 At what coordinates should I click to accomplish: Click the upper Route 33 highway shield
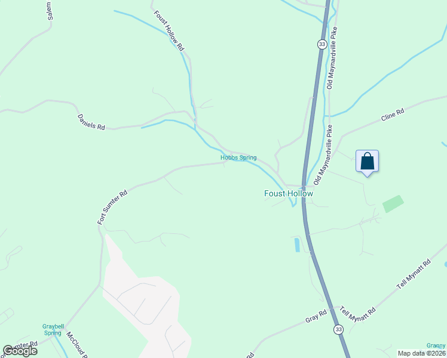pyautogui.click(x=322, y=44)
